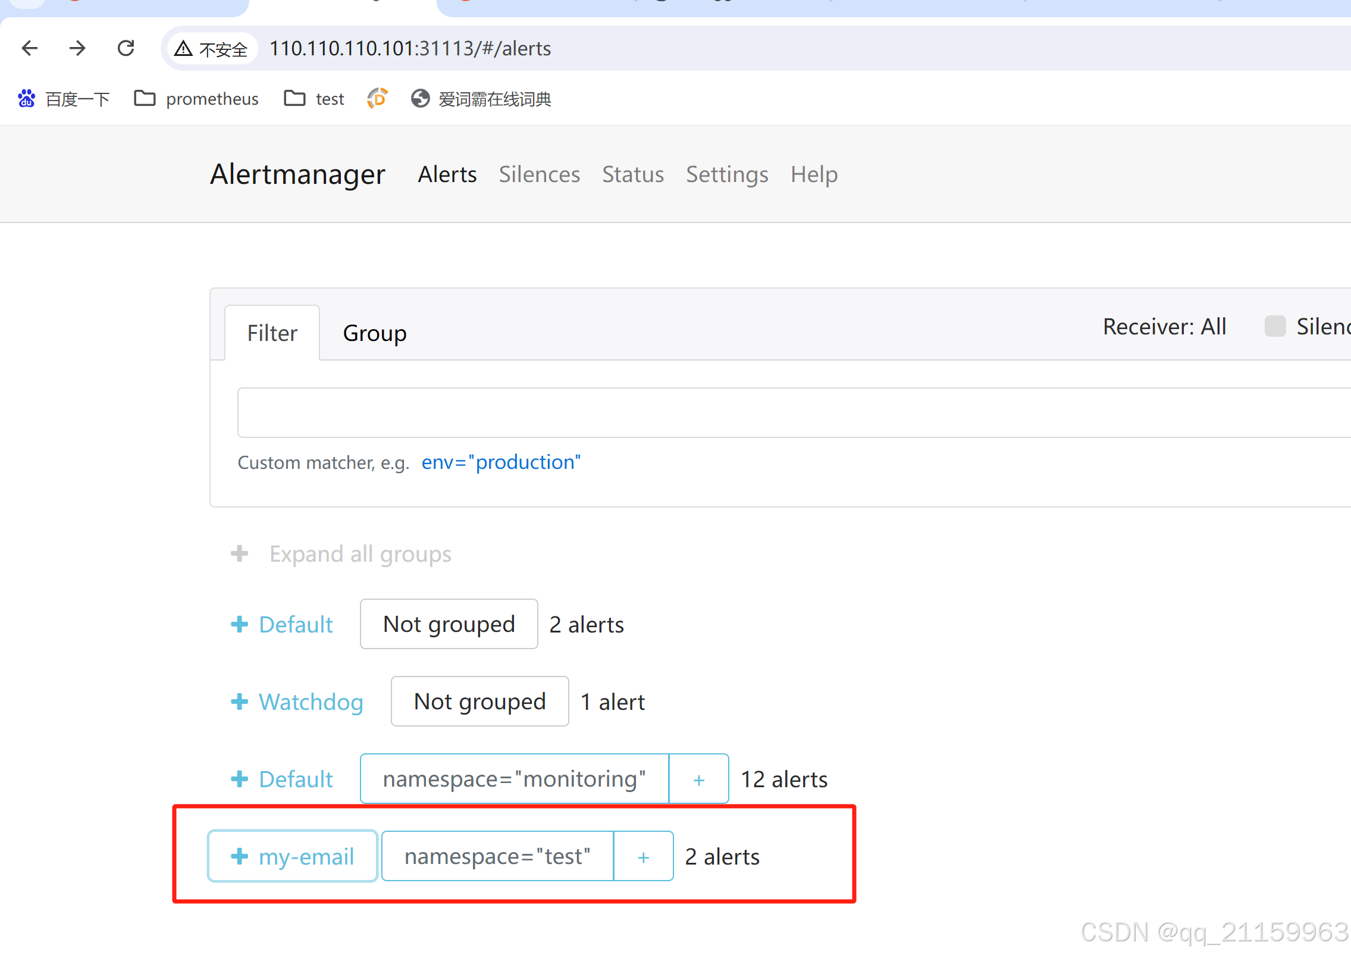Add namespace="test" to filter via plus
Screen dimensions: 1351x955
coord(644,856)
